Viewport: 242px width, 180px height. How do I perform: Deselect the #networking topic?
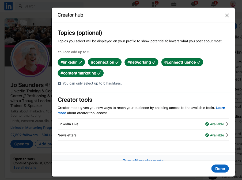(x=141, y=62)
